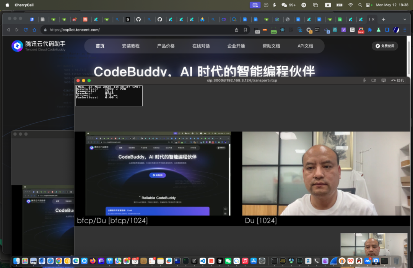Click the extension icon with the Off badge
Image resolution: width=413 pixels, height=268 pixels.
pyautogui.click(x=257, y=30)
